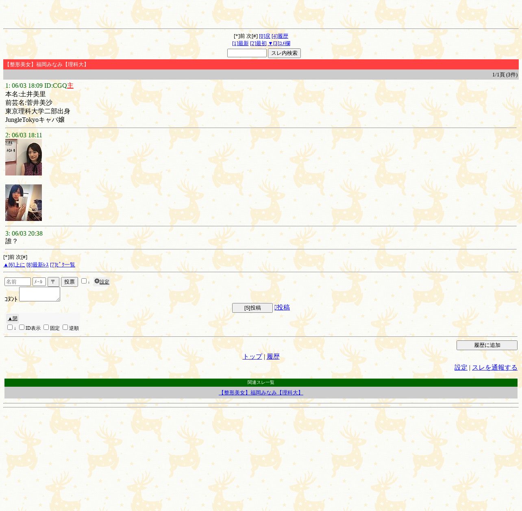Open the gear 設定 settings beside the vote button

coord(102,281)
